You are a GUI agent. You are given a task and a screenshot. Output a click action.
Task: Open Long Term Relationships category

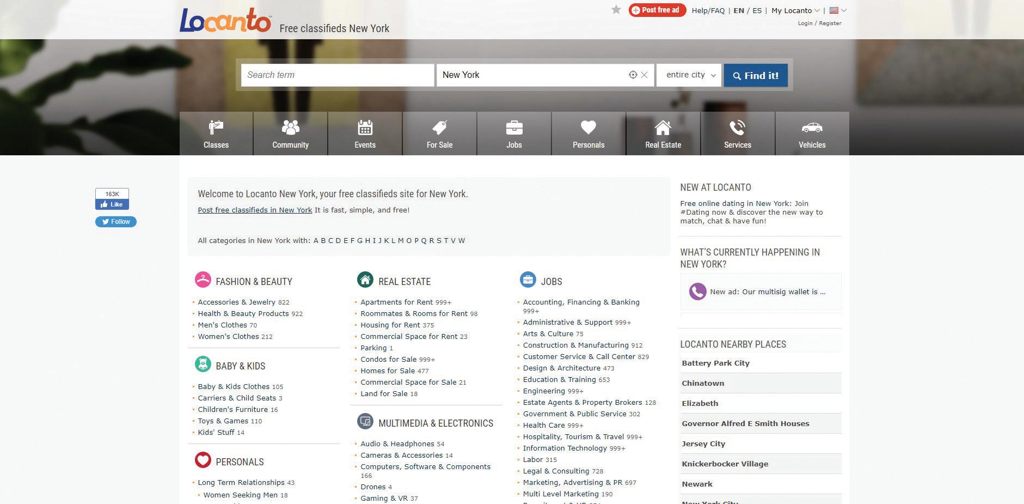coord(241,482)
